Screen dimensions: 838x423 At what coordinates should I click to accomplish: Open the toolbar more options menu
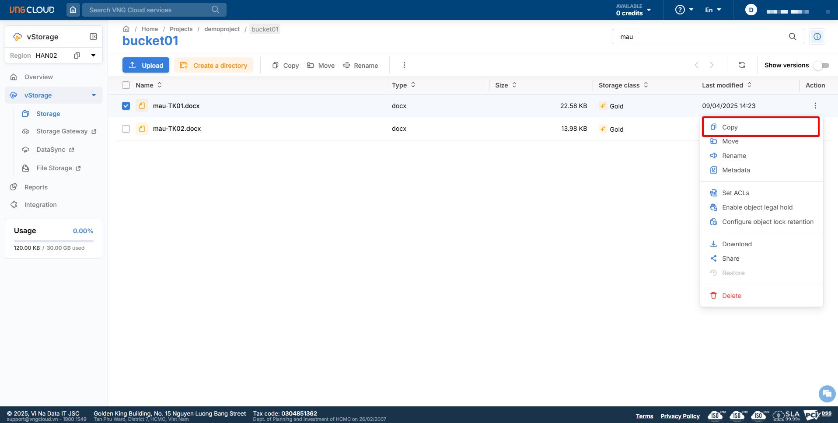pyautogui.click(x=404, y=65)
